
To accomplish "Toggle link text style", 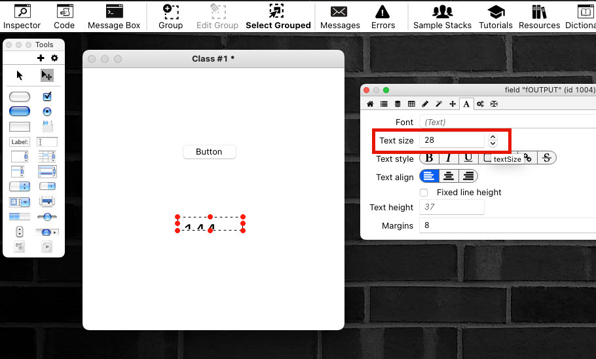I will pyautogui.click(x=528, y=158).
